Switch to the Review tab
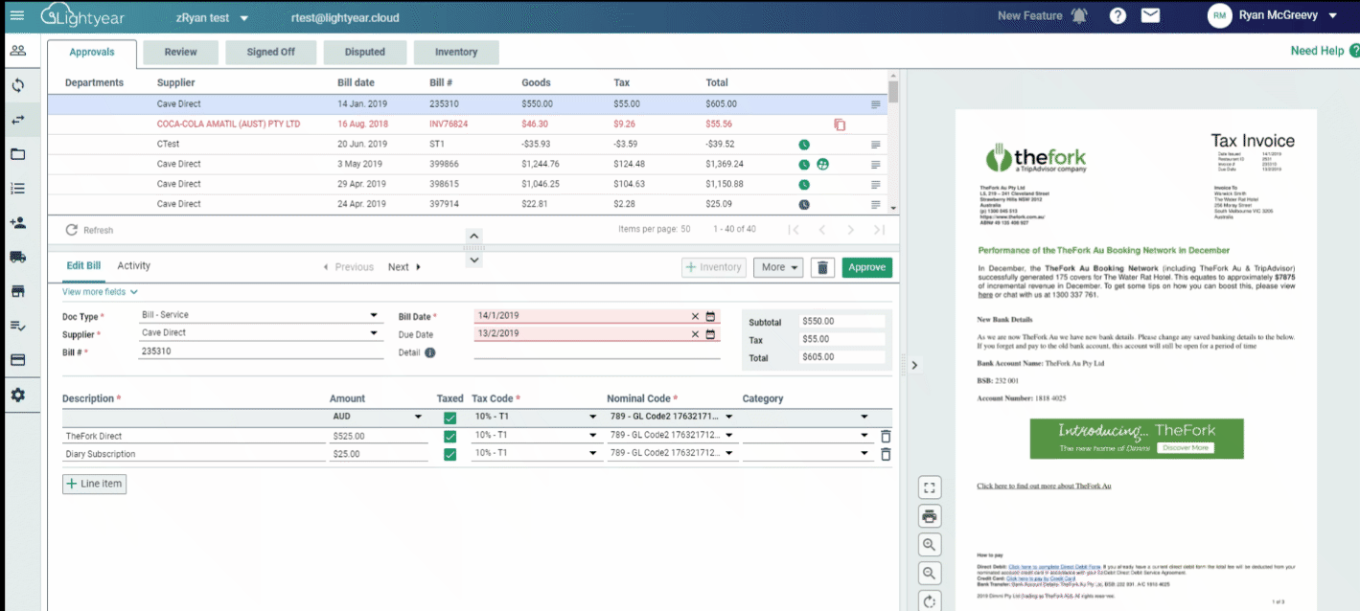 click(180, 52)
